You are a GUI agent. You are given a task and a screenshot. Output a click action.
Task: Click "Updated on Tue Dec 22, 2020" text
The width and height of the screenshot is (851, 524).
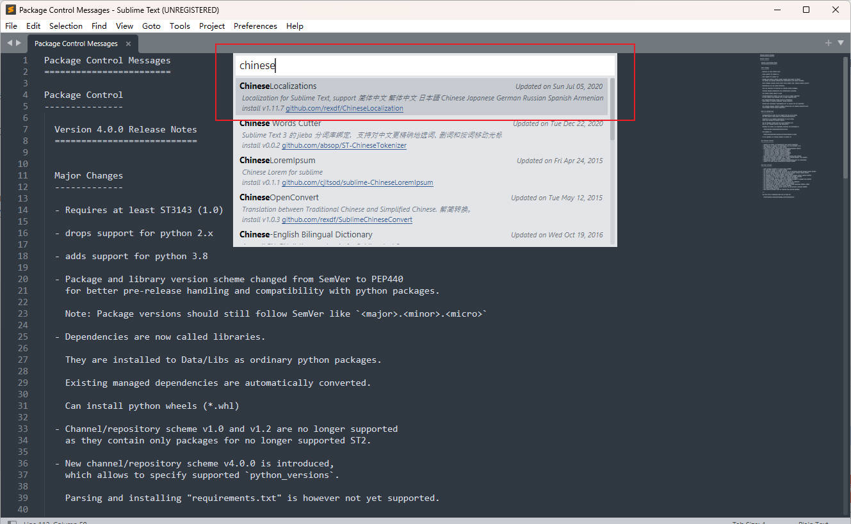click(558, 123)
